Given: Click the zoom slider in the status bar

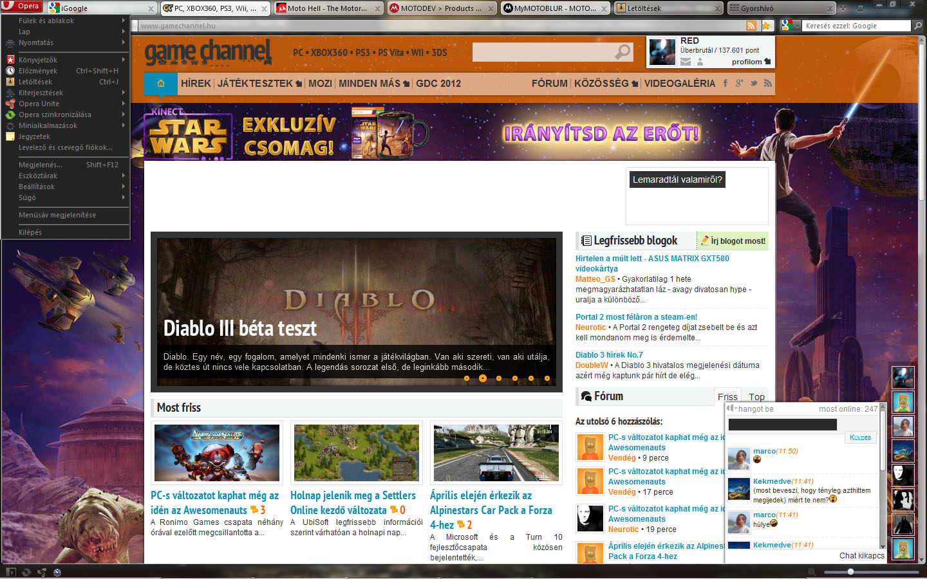Looking at the screenshot, I should [x=850, y=572].
